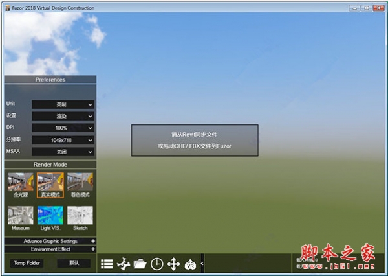388x276 pixels.
Task: Close the Fuzor window
Action: (x=378, y=8)
